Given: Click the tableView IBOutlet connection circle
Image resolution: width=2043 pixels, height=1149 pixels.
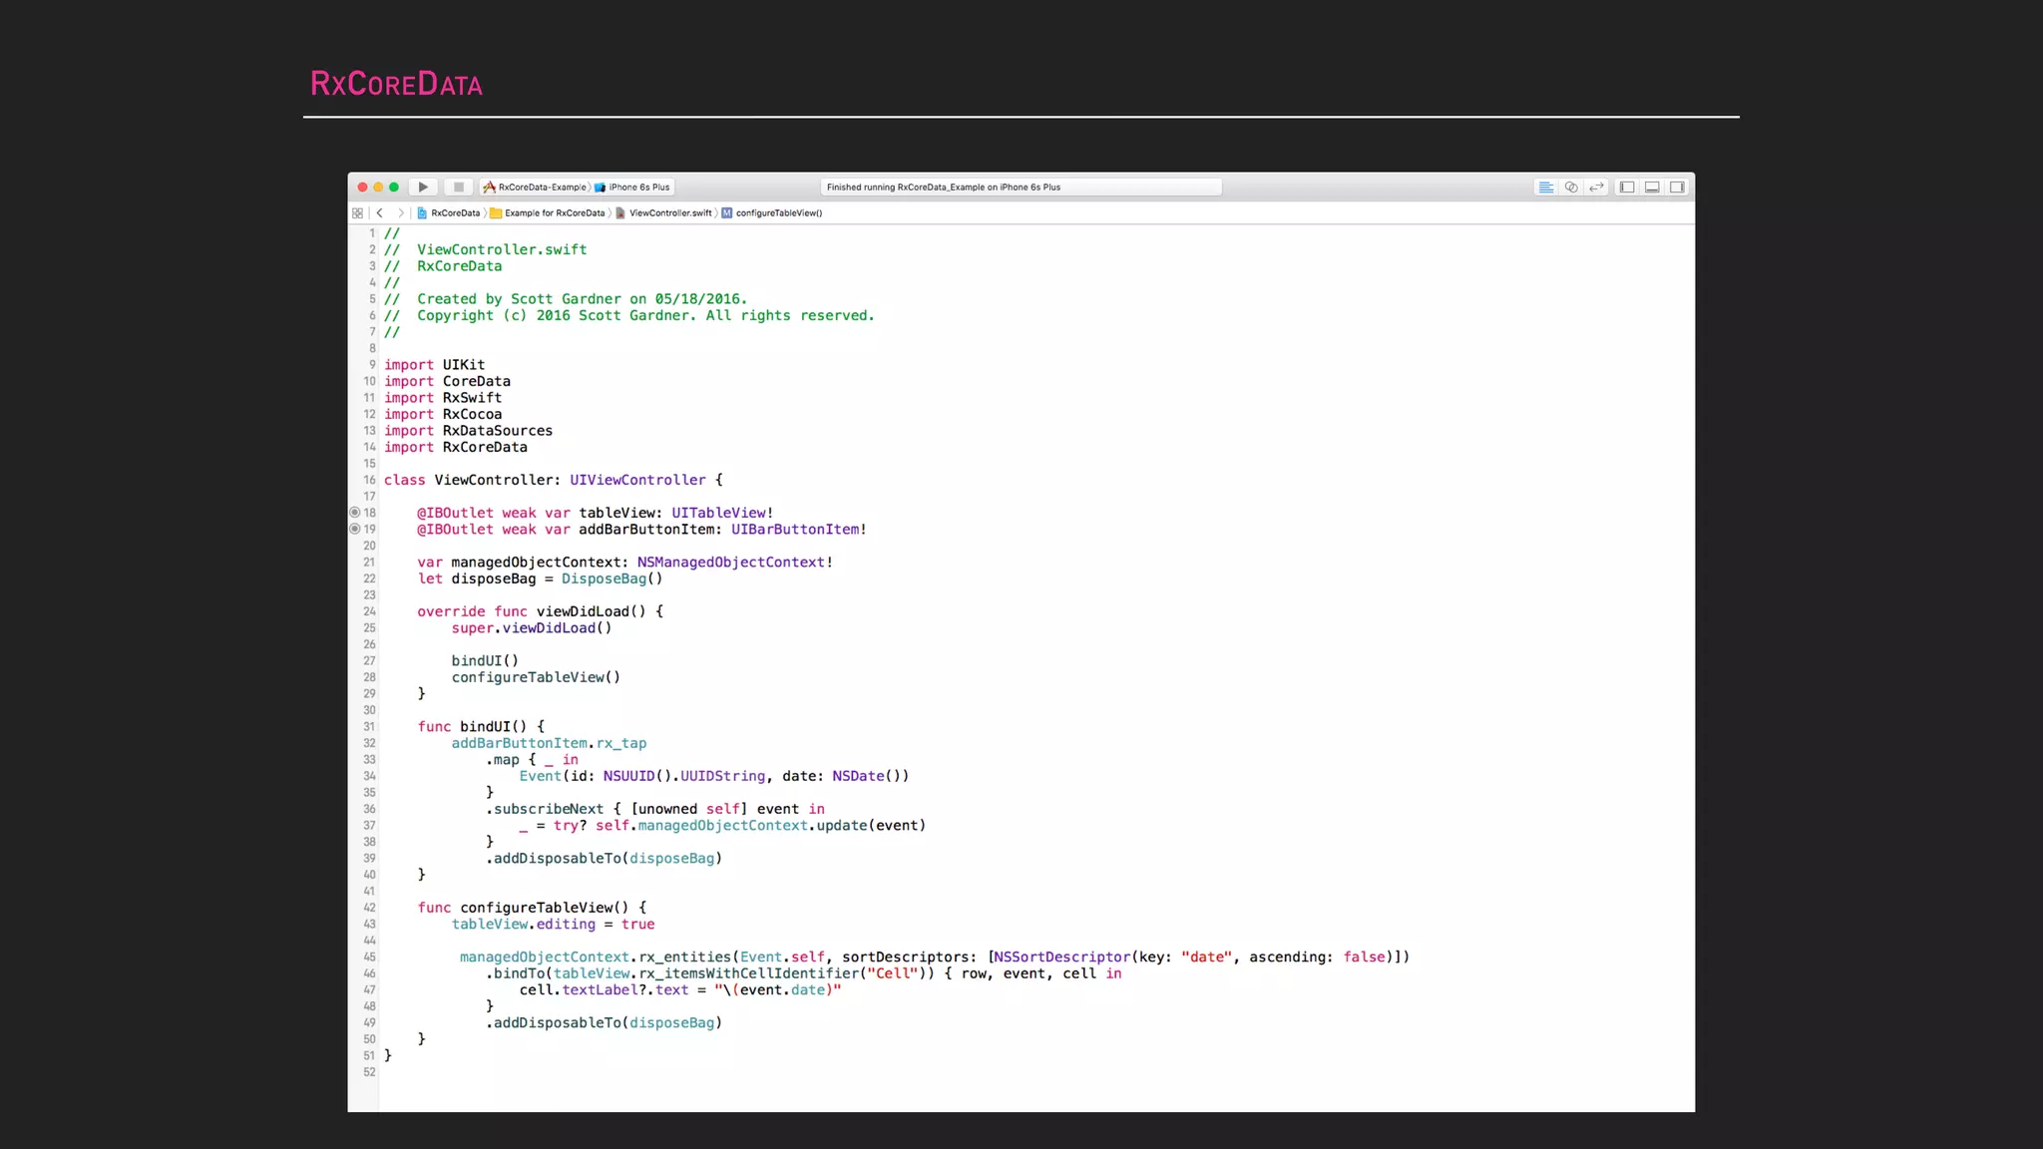Looking at the screenshot, I should (354, 513).
